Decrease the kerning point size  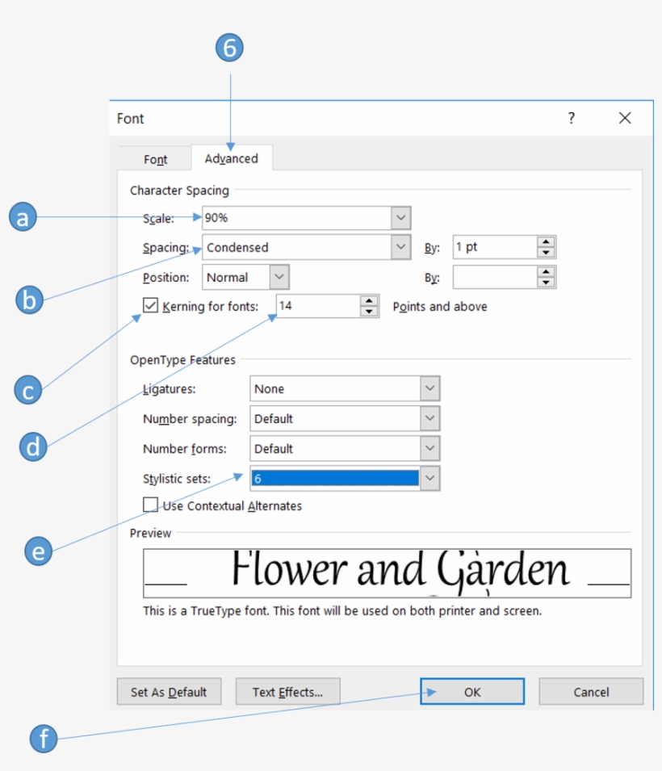(369, 311)
